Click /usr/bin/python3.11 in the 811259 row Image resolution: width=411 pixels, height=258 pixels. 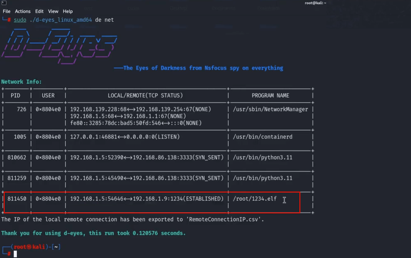tap(263, 178)
